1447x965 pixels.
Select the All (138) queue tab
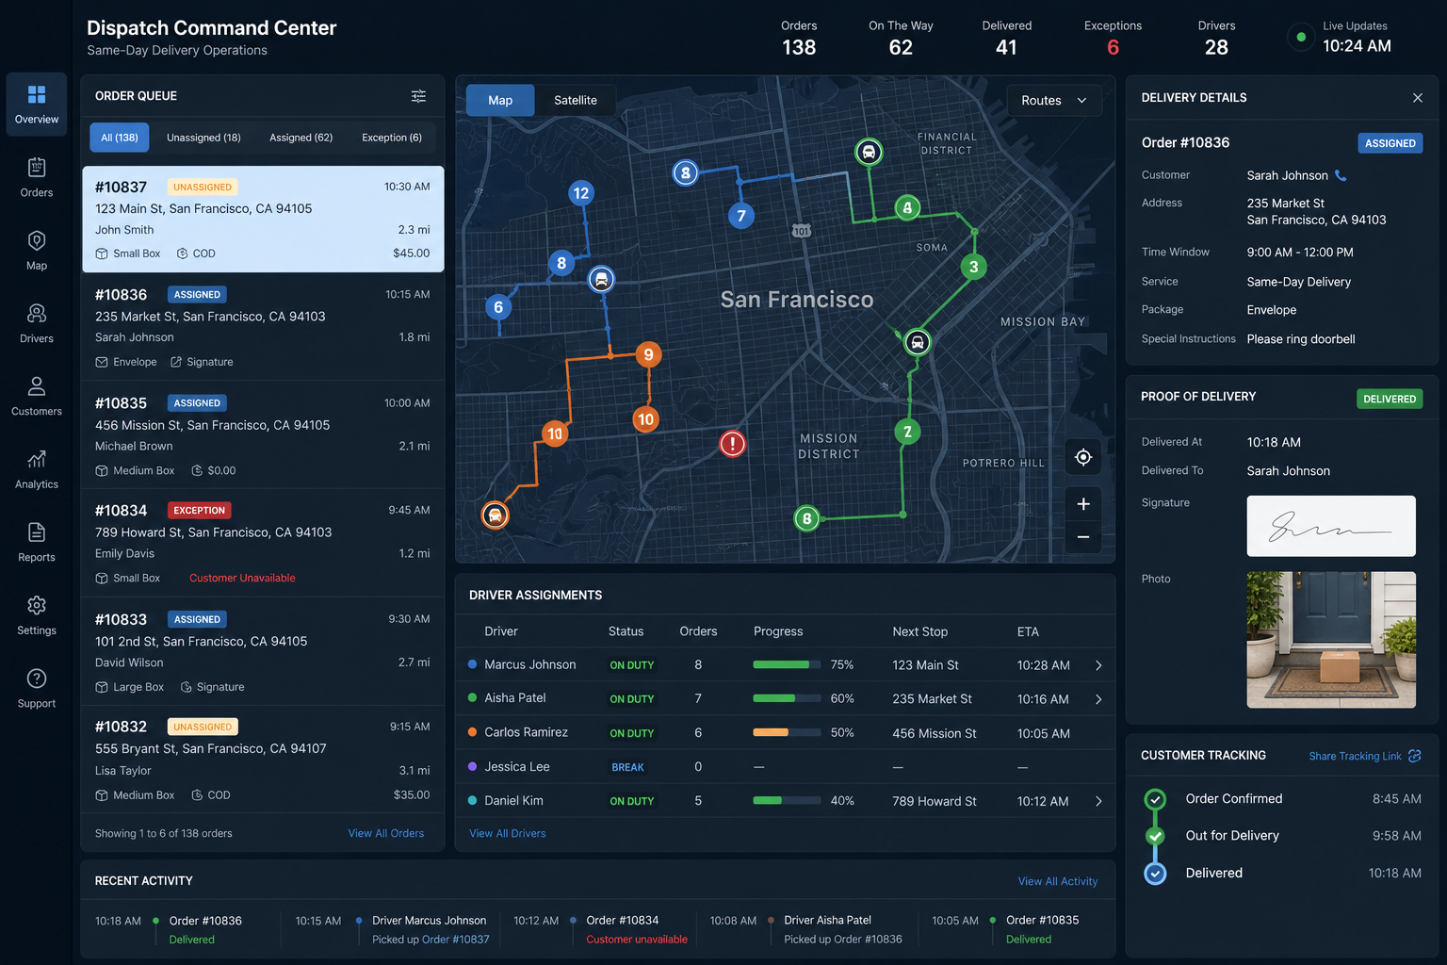pos(120,138)
